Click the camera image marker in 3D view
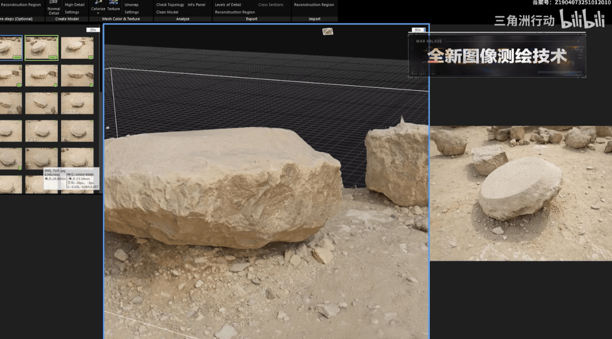This screenshot has width=612, height=339. tap(328, 31)
